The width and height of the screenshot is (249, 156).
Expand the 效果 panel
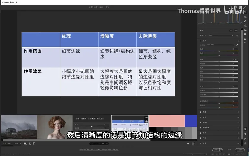[x=201, y=143]
